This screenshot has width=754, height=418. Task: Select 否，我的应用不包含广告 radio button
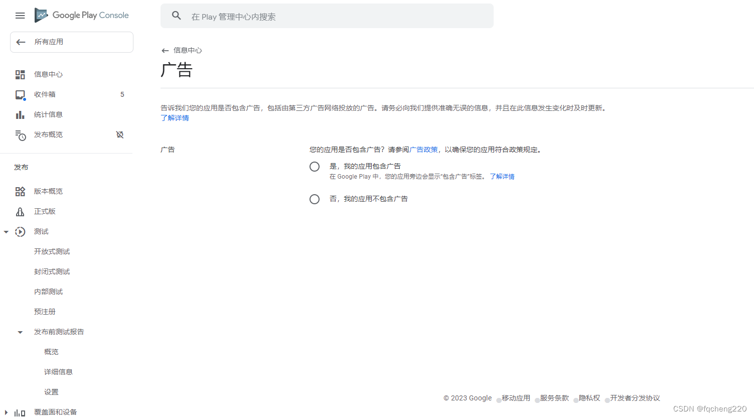click(x=314, y=199)
